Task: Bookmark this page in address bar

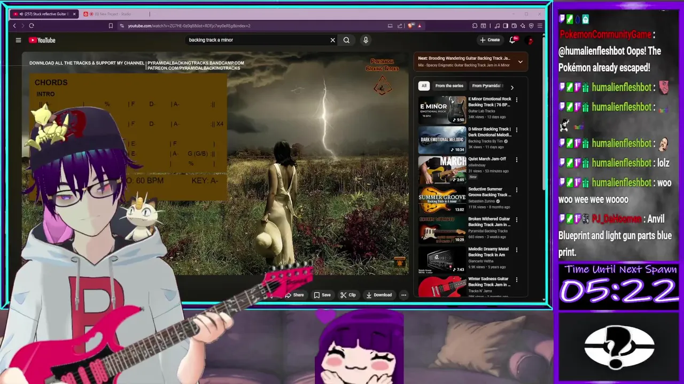Action: coord(111,26)
